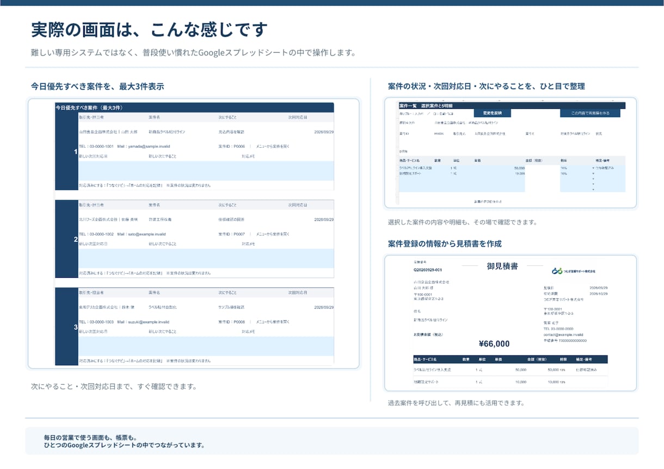Click the 案件登録の情報から見積書を作成 heading
The height and width of the screenshot is (469, 664).
445,243
